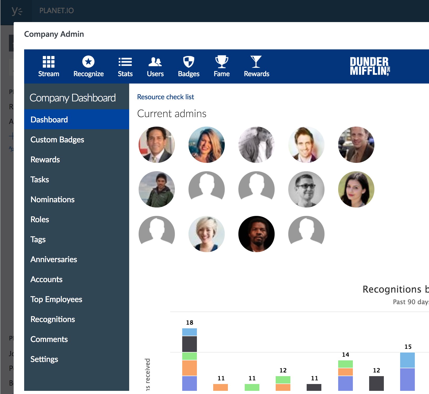Click the dark segment of the 18 bar
Image resolution: width=429 pixels, height=394 pixels.
click(x=190, y=344)
